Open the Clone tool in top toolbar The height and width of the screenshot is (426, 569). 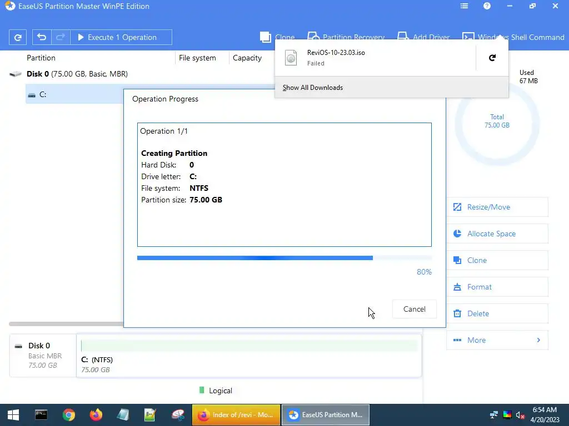tap(277, 37)
